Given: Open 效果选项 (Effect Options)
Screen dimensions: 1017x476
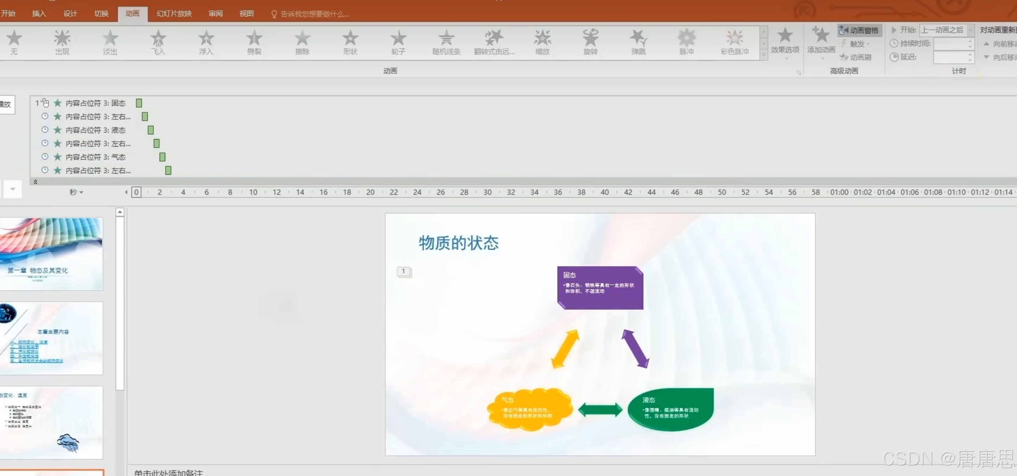Looking at the screenshot, I should click(x=785, y=42).
